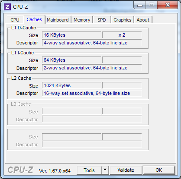The width and height of the screenshot is (181, 179).
Task: Switch to the Graphics tab
Action: tap(123, 20)
